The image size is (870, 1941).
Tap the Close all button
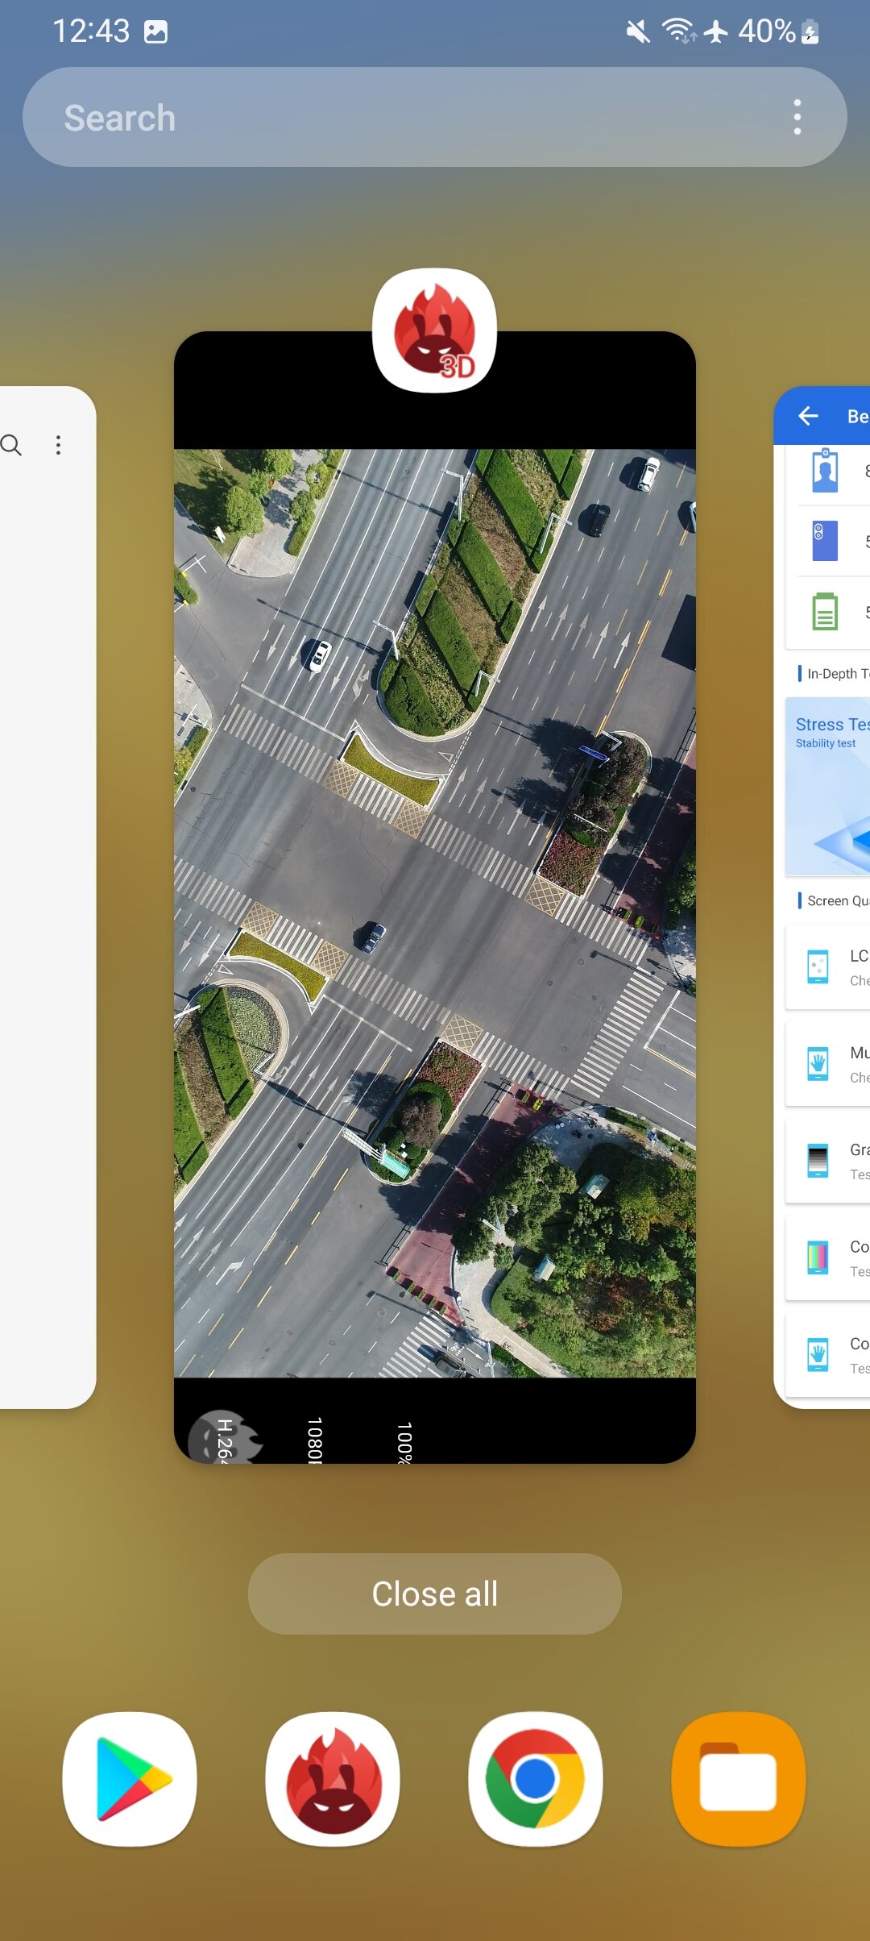[x=435, y=1594]
